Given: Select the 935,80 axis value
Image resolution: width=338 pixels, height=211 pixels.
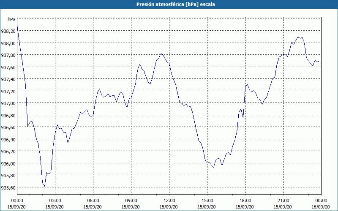Looking at the screenshot, I should click(8, 176).
